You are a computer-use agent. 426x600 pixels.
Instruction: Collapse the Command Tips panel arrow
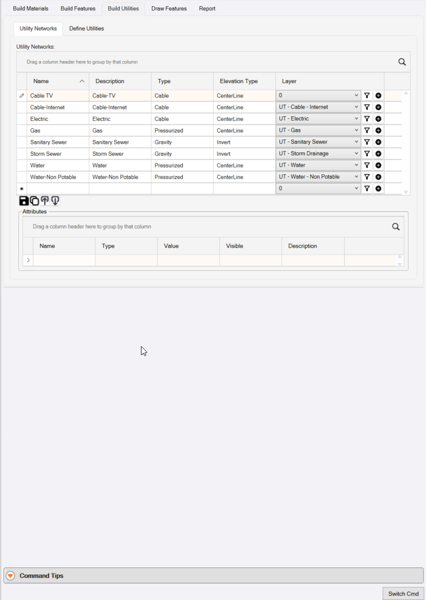click(11, 576)
